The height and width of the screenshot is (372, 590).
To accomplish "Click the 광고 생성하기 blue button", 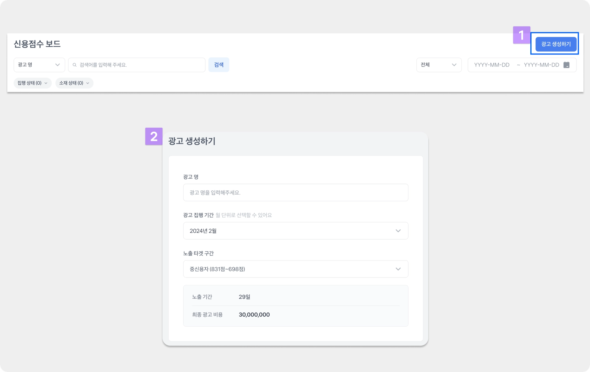I will coord(556,44).
